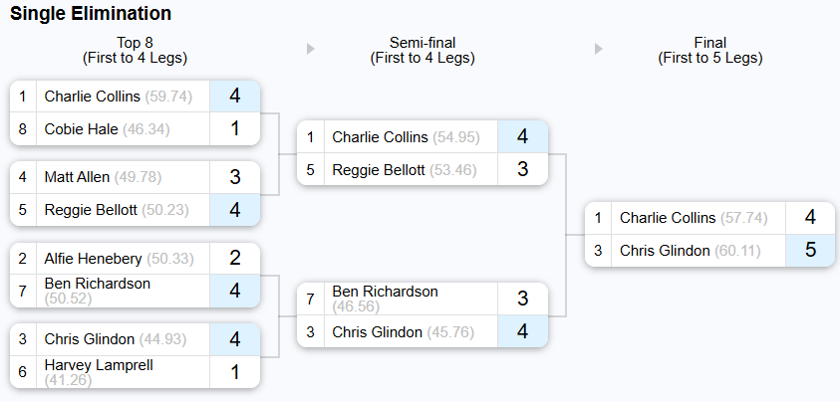The width and height of the screenshot is (840, 402).
Task: Click Alfie Henebery's score of 2
Action: point(234,258)
